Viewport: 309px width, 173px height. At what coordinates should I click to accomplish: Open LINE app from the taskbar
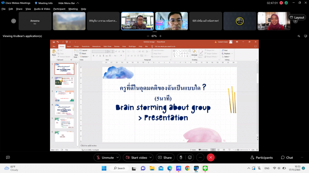point(205,168)
